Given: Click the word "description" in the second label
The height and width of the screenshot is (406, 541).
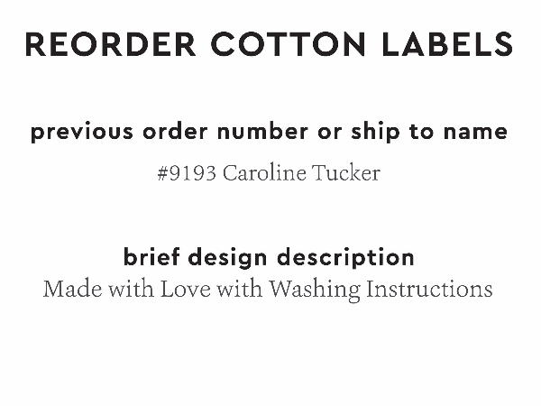Looking at the screenshot, I should 346,257.
